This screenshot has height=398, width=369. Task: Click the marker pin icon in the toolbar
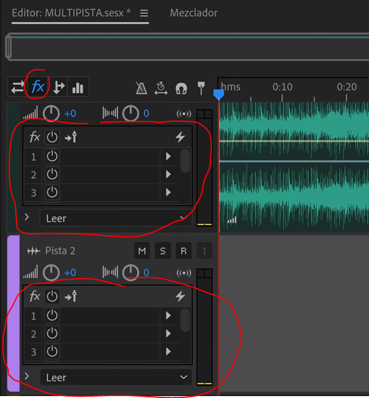point(201,88)
